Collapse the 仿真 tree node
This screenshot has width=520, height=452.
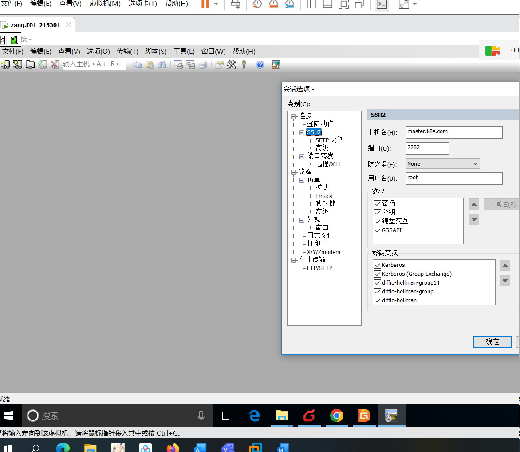[x=302, y=180]
